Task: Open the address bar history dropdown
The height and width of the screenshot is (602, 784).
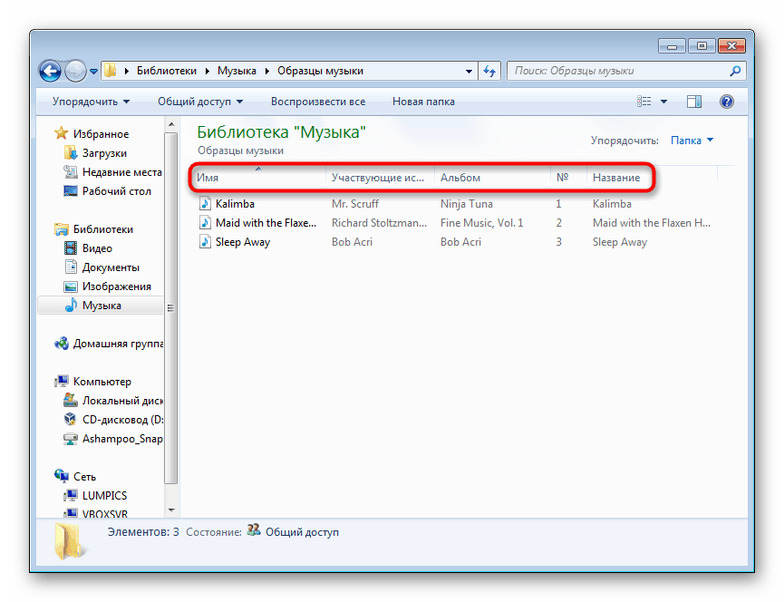Action: pyautogui.click(x=469, y=71)
